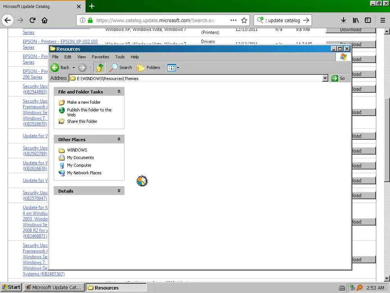Toggle the Folders pane in Explorer
The height and width of the screenshot is (293, 390).
[149, 68]
